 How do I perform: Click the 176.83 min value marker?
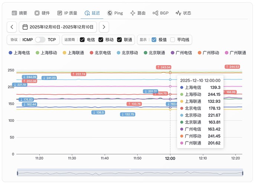pos(26,100)
